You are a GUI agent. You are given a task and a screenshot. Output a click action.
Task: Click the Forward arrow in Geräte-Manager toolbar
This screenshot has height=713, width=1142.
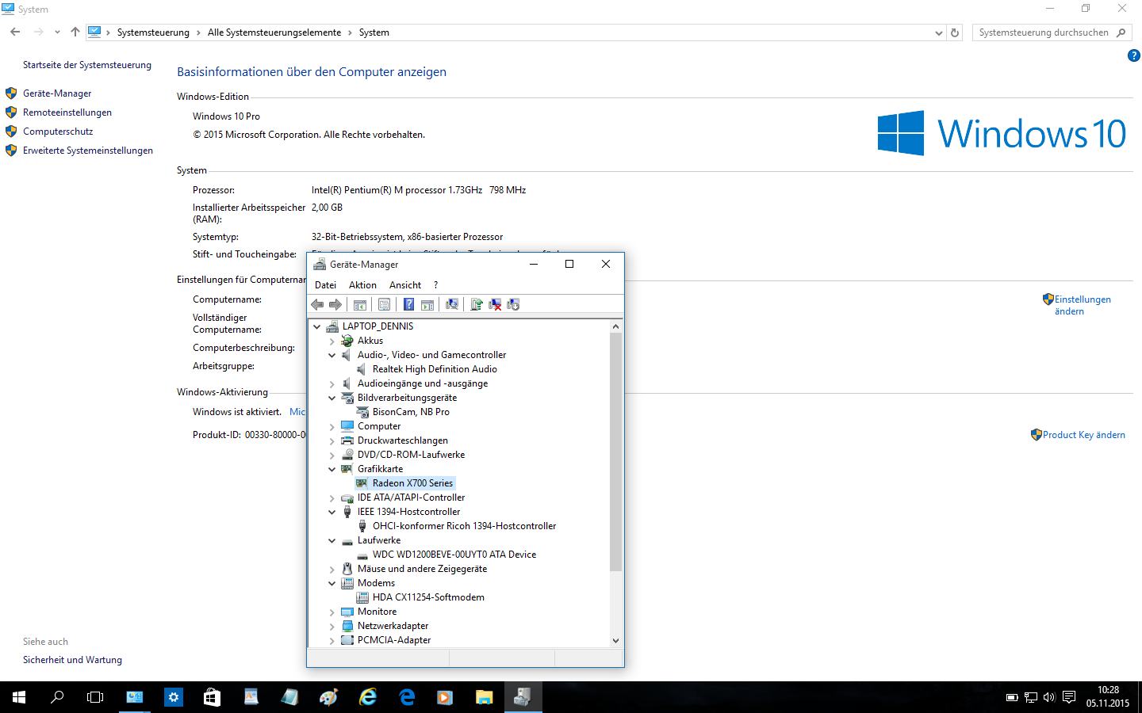(x=335, y=304)
